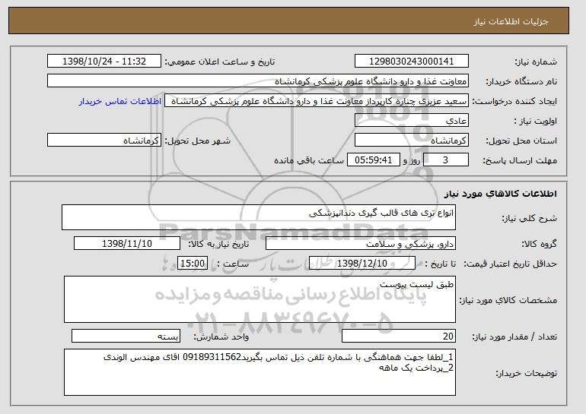The image size is (586, 414).
Task: Select the نام دستگاه خریدار field
Action: [x=258, y=81]
